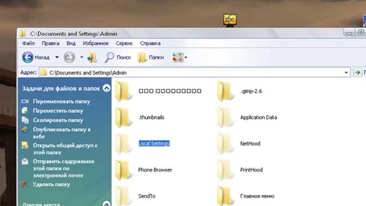Click the red X delete icon
Image resolution: width=366 pixels, height=206 pixels.
click(25, 184)
